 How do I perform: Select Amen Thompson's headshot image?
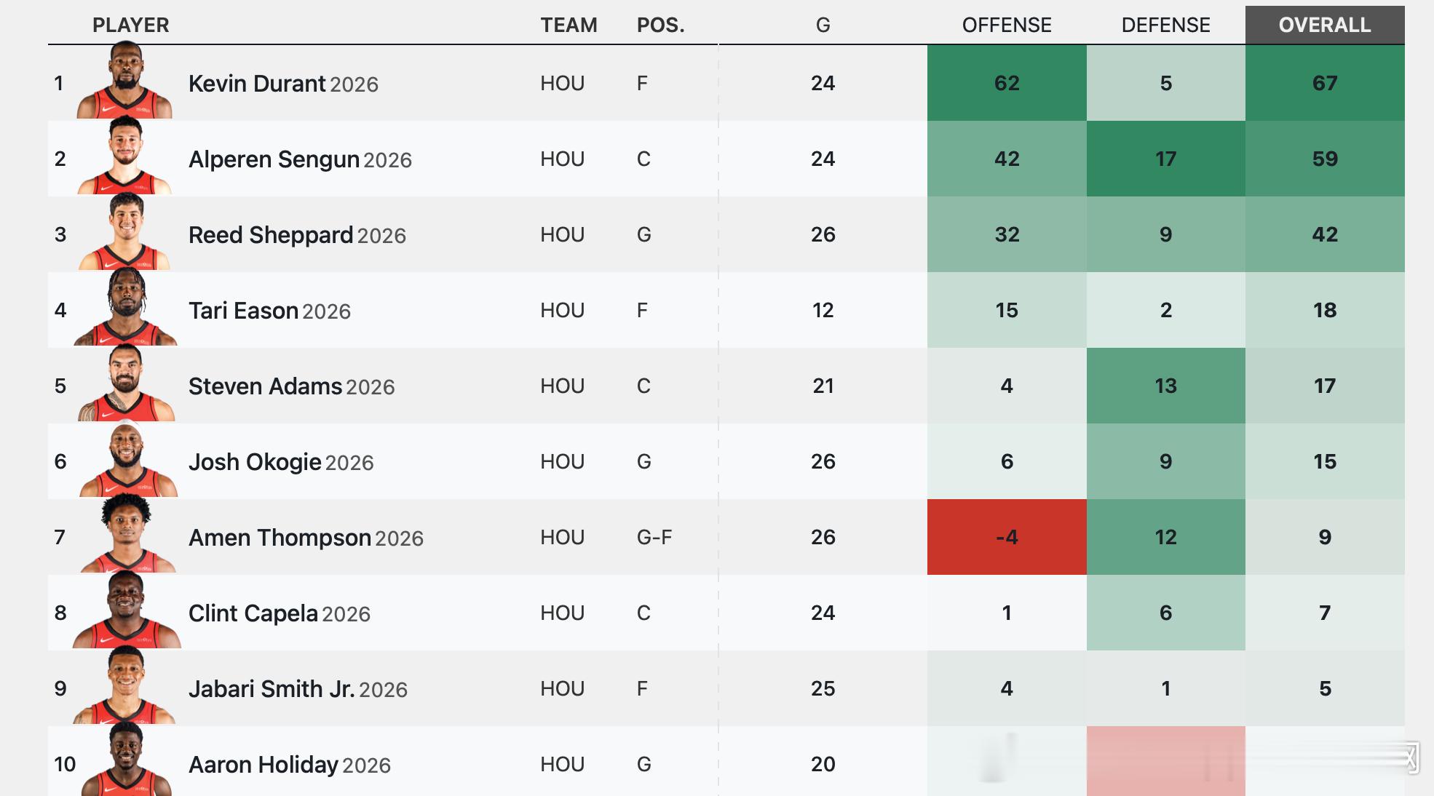tap(125, 536)
